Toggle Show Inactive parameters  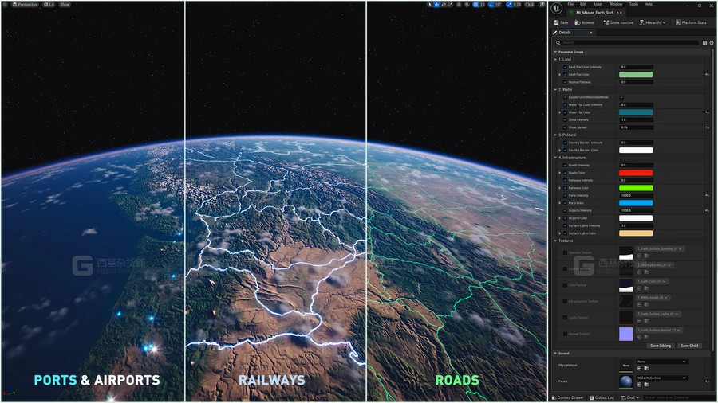pyautogui.click(x=618, y=22)
